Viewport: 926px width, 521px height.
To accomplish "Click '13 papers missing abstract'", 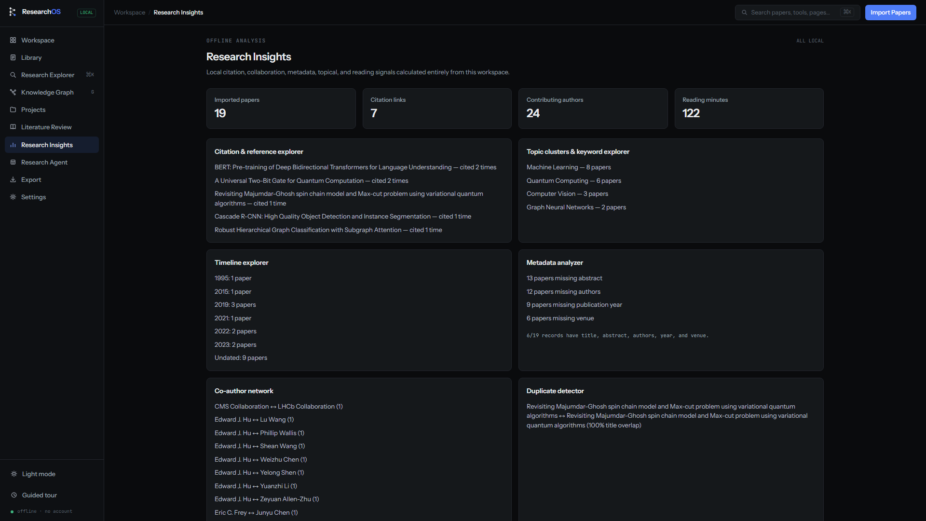I will click(x=564, y=278).
